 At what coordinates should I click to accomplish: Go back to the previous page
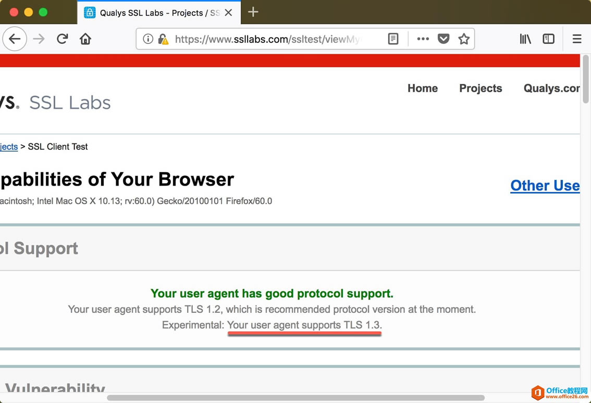pyautogui.click(x=15, y=39)
